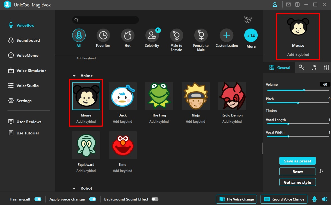Viewport: 331px width, 205px height.
Task: Select the Male to Female category
Action: click(177, 35)
